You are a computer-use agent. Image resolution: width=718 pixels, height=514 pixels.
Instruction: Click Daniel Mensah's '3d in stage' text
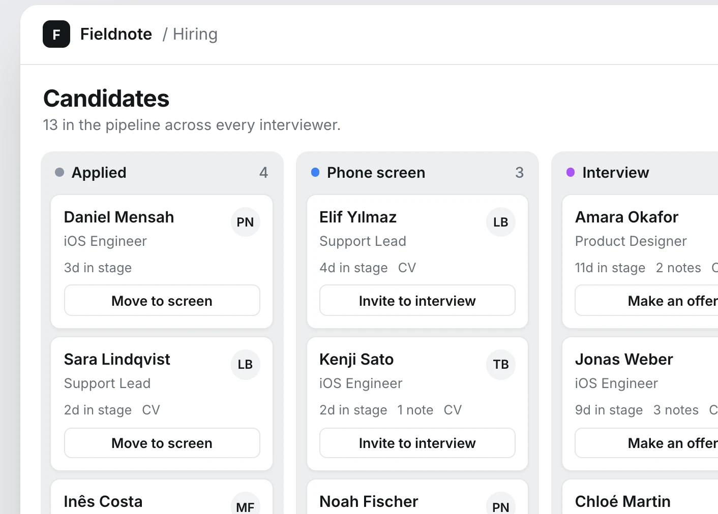pos(98,268)
